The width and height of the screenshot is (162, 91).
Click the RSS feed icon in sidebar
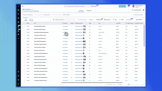[18, 18]
